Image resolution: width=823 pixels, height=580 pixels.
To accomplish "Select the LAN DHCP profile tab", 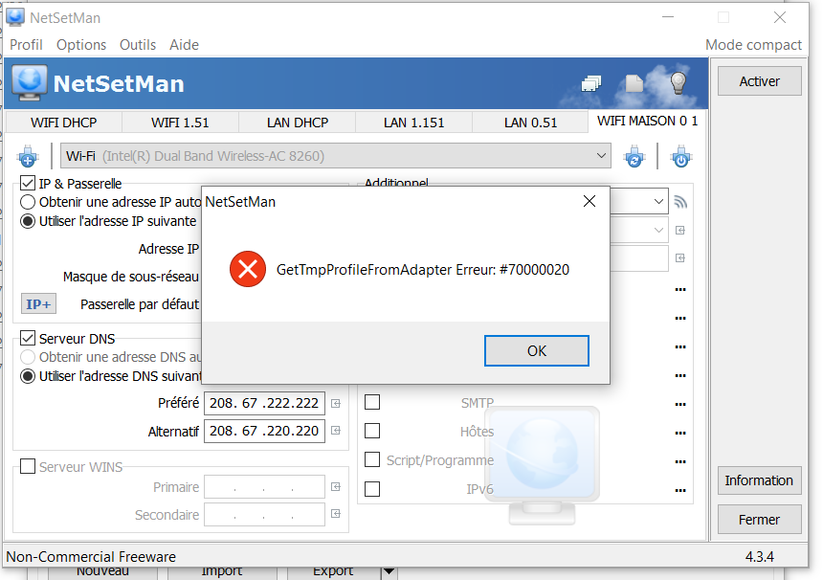I will 297,123.
